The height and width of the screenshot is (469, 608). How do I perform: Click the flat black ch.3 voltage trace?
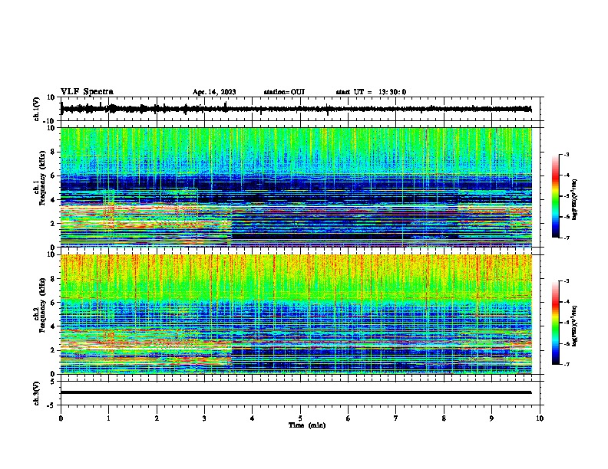coord(296,392)
